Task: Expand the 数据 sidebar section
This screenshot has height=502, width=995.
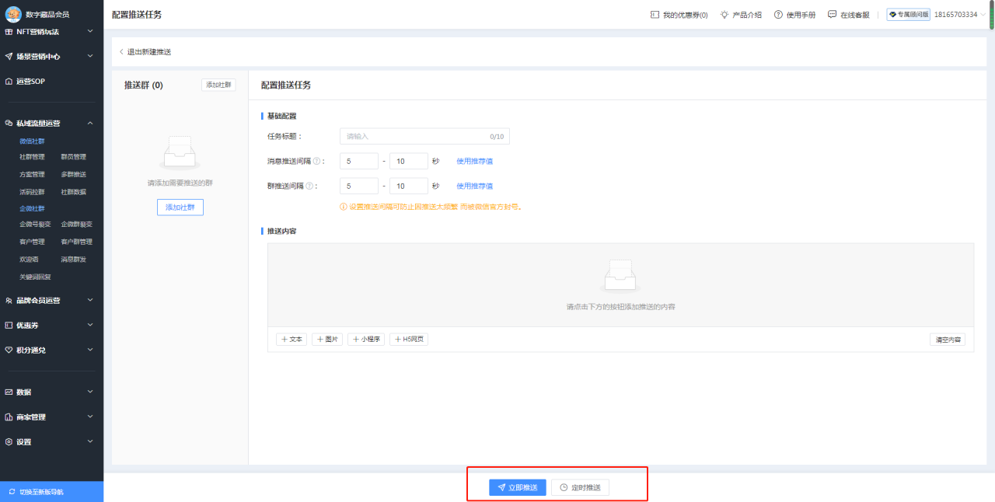Action: [9, 392]
